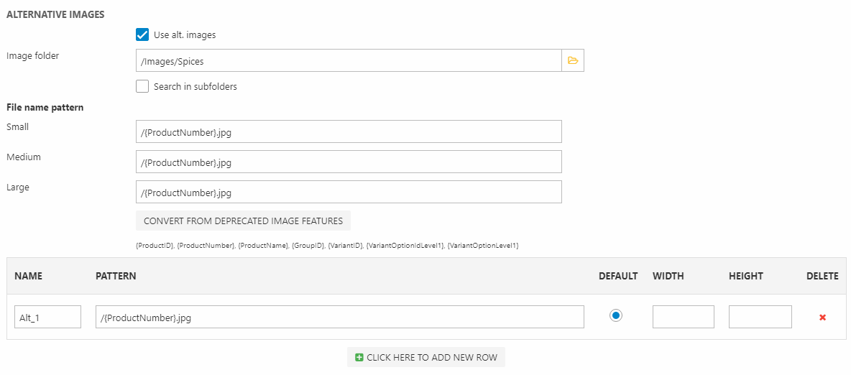Uncheck the Use alt. images checkbox

coord(142,34)
